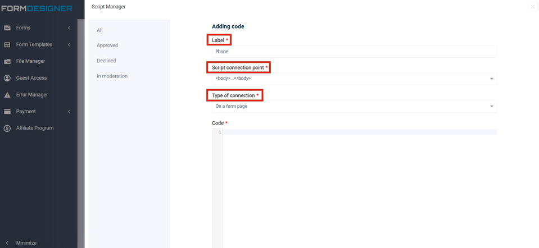539x248 pixels.
Task: Go to Guest Access page
Action: (x=31, y=78)
